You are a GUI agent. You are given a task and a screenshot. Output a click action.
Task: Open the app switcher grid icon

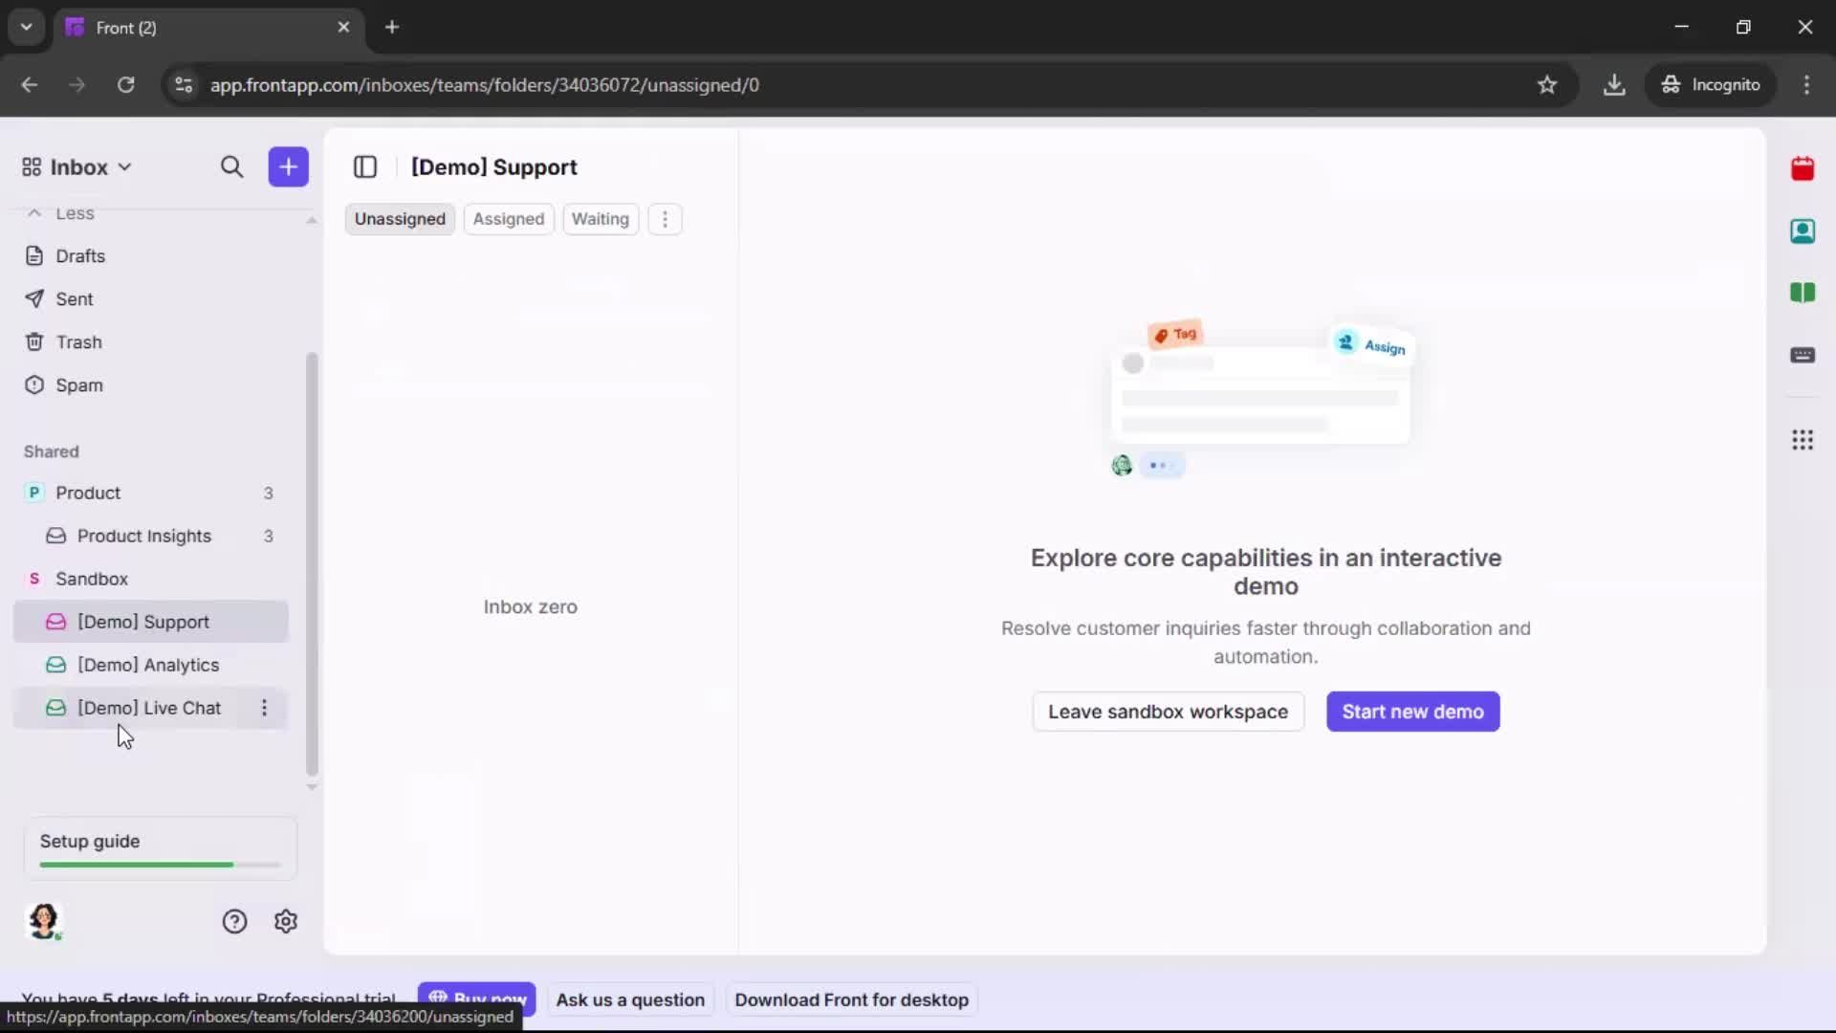1803,440
